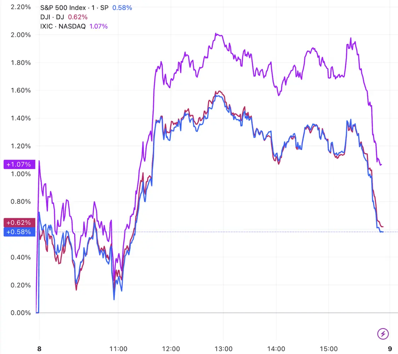Screen dimensions: 398x354
Task: Click the 1.07% value beside NASDAQ
Action: pos(98,26)
